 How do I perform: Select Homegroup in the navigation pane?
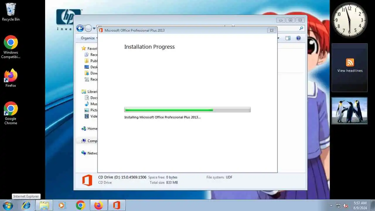(89, 129)
